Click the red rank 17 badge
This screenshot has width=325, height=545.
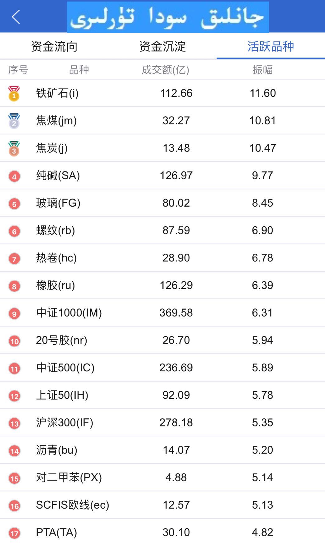(14, 533)
